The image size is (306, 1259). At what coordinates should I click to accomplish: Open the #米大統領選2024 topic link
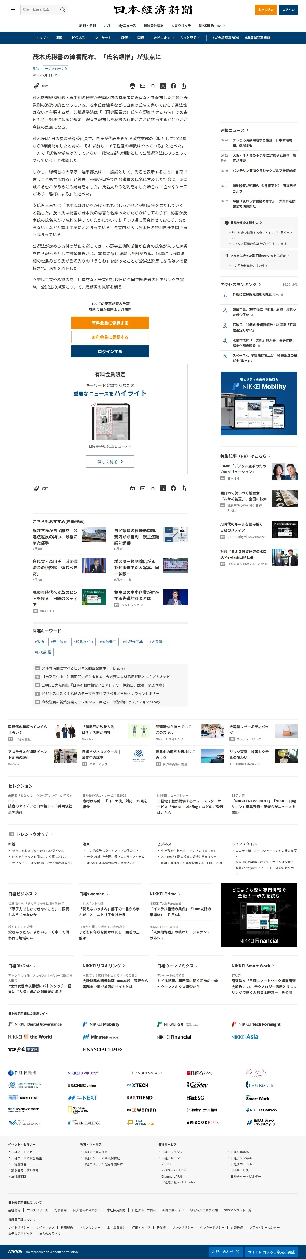tap(225, 38)
